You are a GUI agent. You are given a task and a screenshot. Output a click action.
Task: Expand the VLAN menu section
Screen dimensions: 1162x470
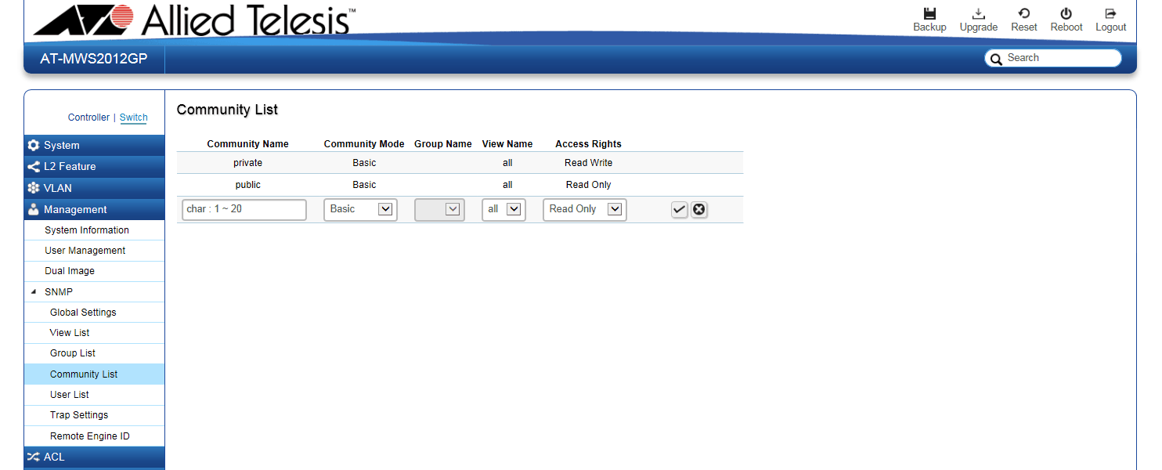point(95,188)
